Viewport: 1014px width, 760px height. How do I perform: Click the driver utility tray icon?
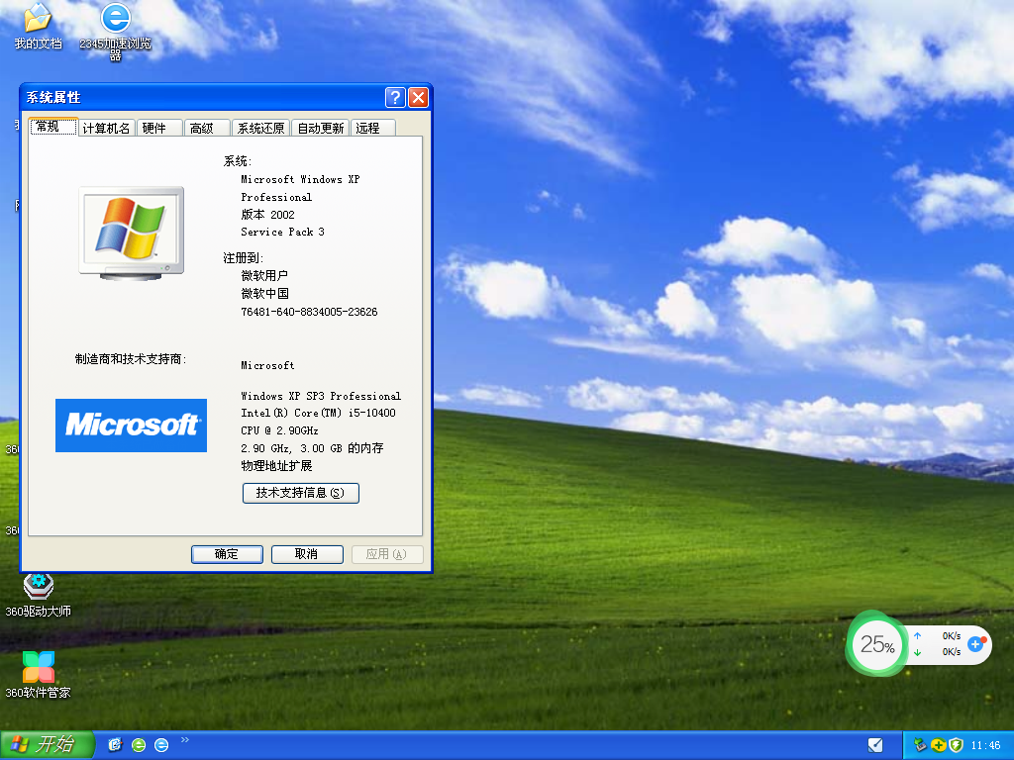coord(919,744)
